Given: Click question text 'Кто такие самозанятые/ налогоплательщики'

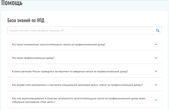Looking at the screenshot, I should coord(58,45).
